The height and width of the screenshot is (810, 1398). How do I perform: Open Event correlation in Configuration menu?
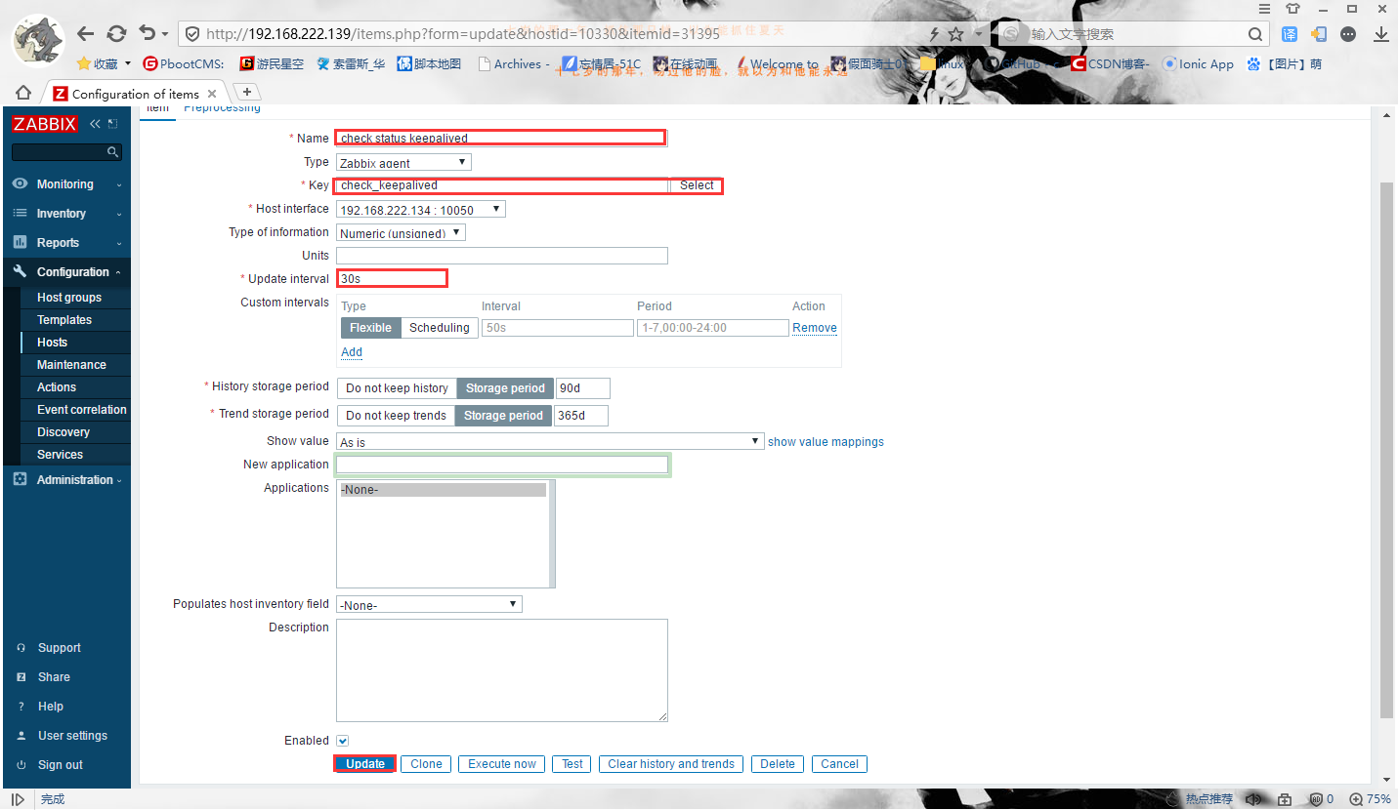pos(82,410)
